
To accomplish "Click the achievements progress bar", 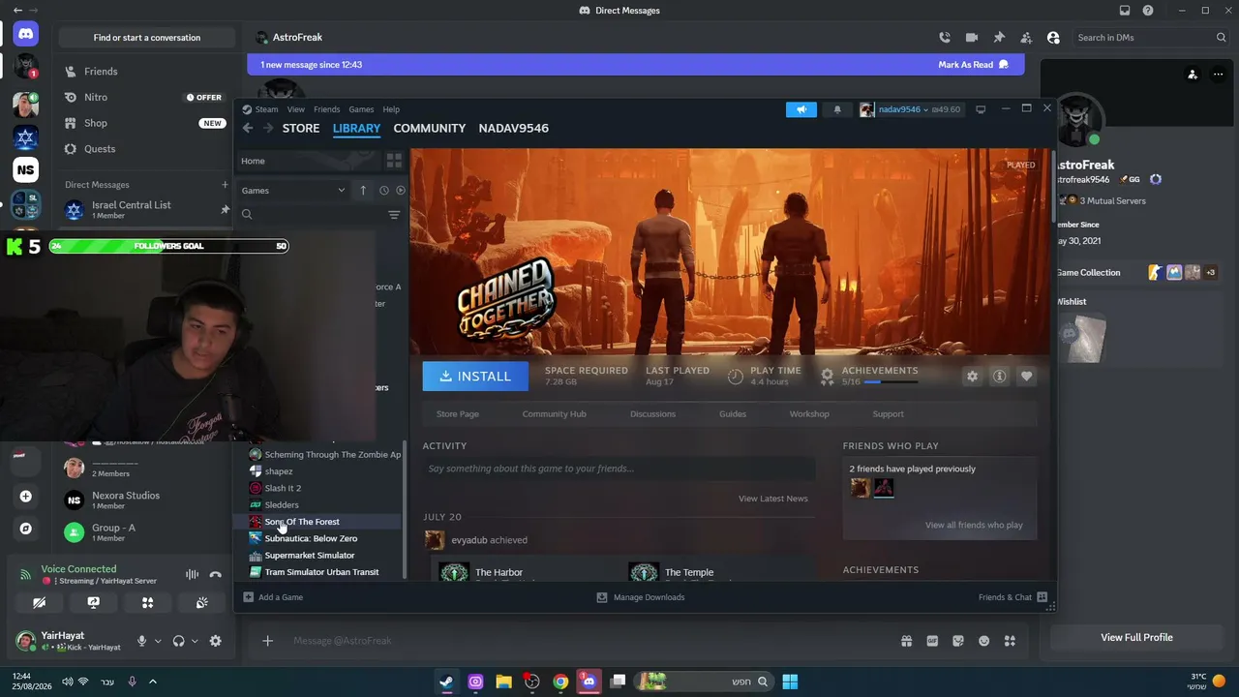I will [891, 382].
